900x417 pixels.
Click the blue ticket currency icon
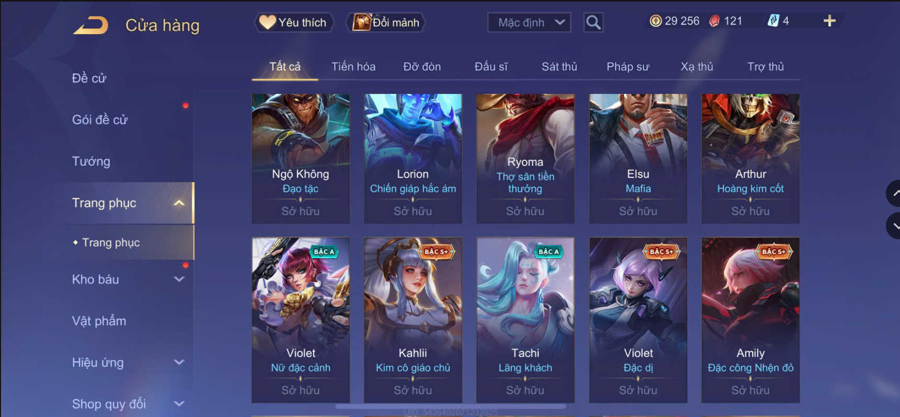pyautogui.click(x=773, y=21)
